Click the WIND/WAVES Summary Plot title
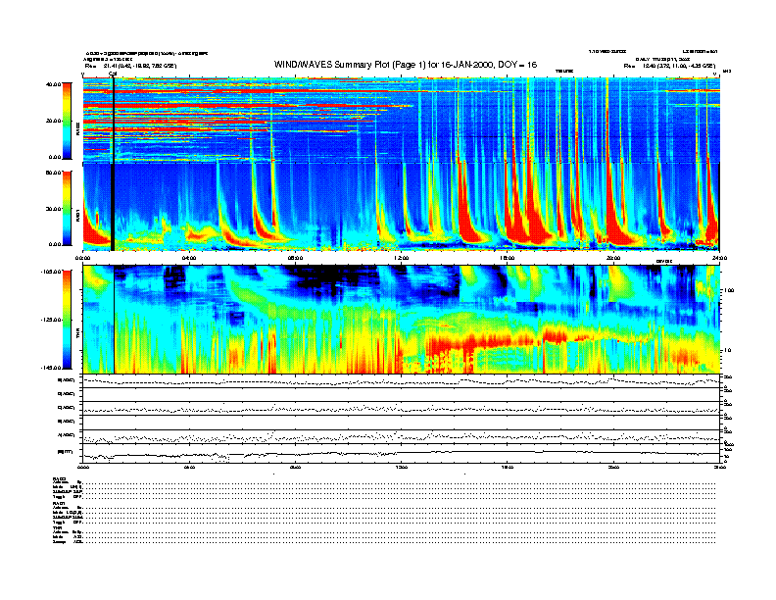Screen dimensions: 776x600 (406, 65)
